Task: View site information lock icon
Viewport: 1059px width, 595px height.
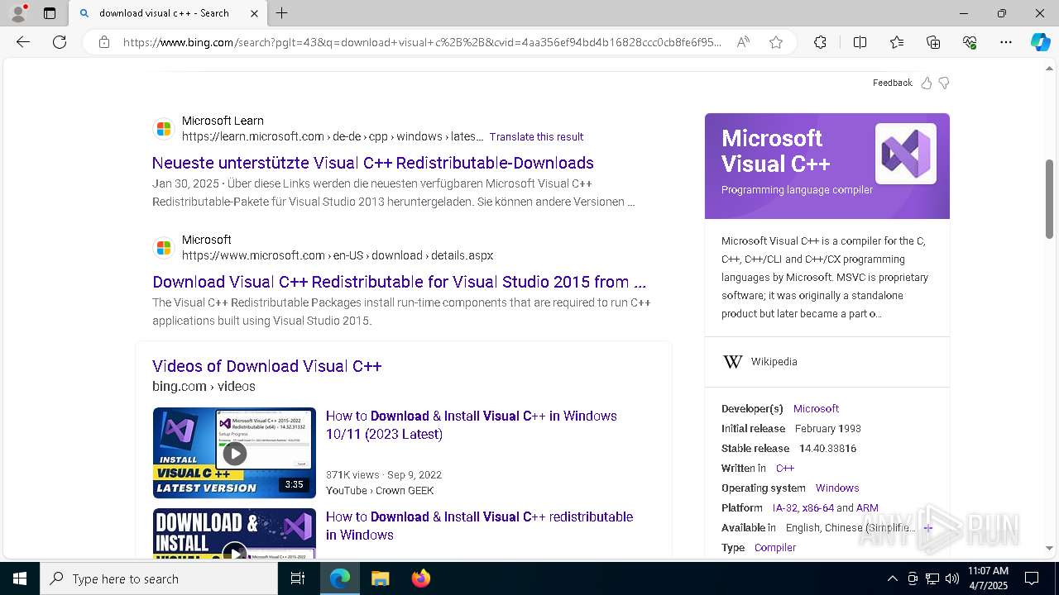Action: tap(104, 42)
